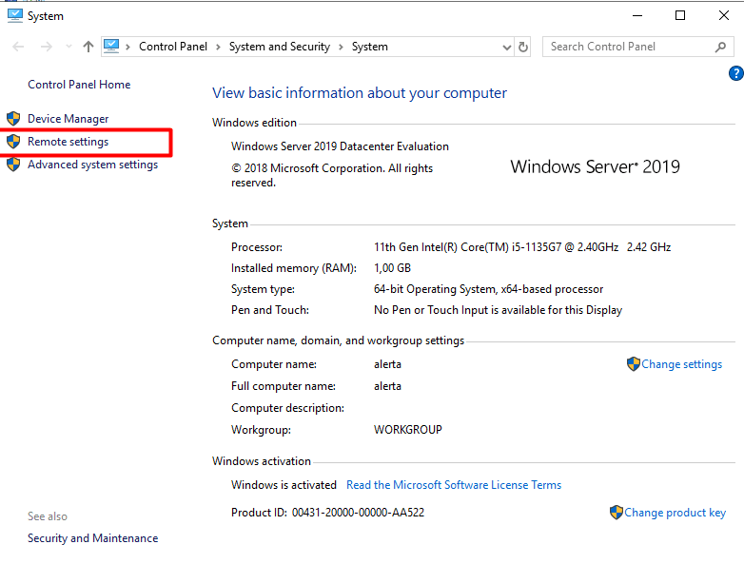Click shield icon beside Change settings

click(634, 364)
